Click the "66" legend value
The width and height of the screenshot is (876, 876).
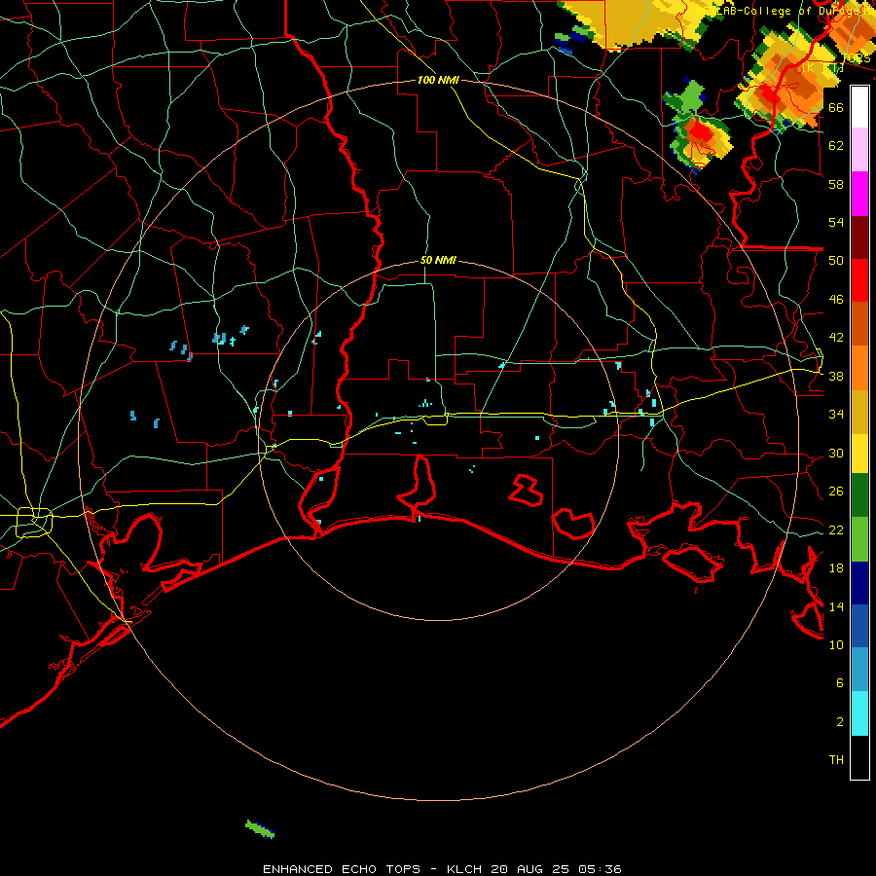[x=836, y=107]
